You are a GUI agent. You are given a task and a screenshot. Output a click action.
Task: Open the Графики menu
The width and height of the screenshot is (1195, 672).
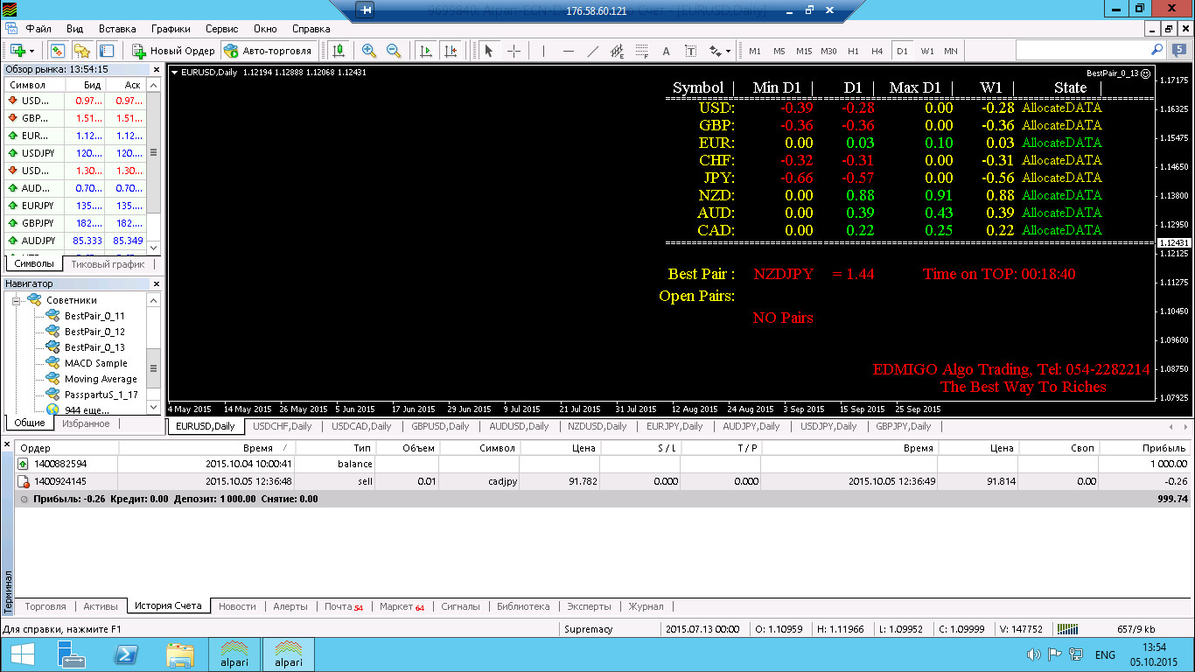pyautogui.click(x=171, y=29)
